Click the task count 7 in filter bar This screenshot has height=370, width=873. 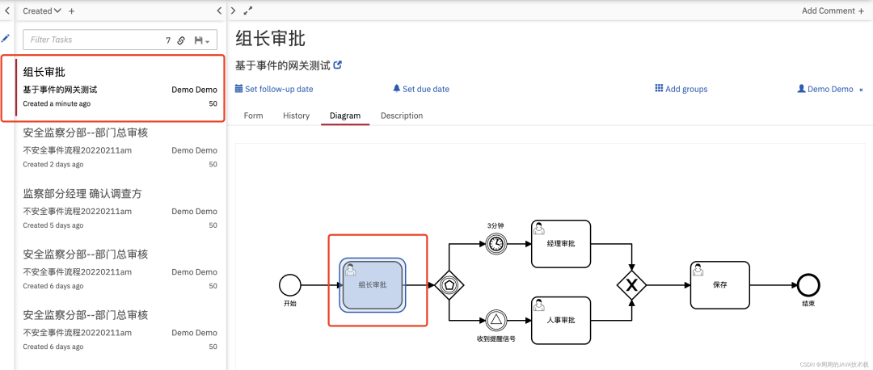[x=168, y=40]
